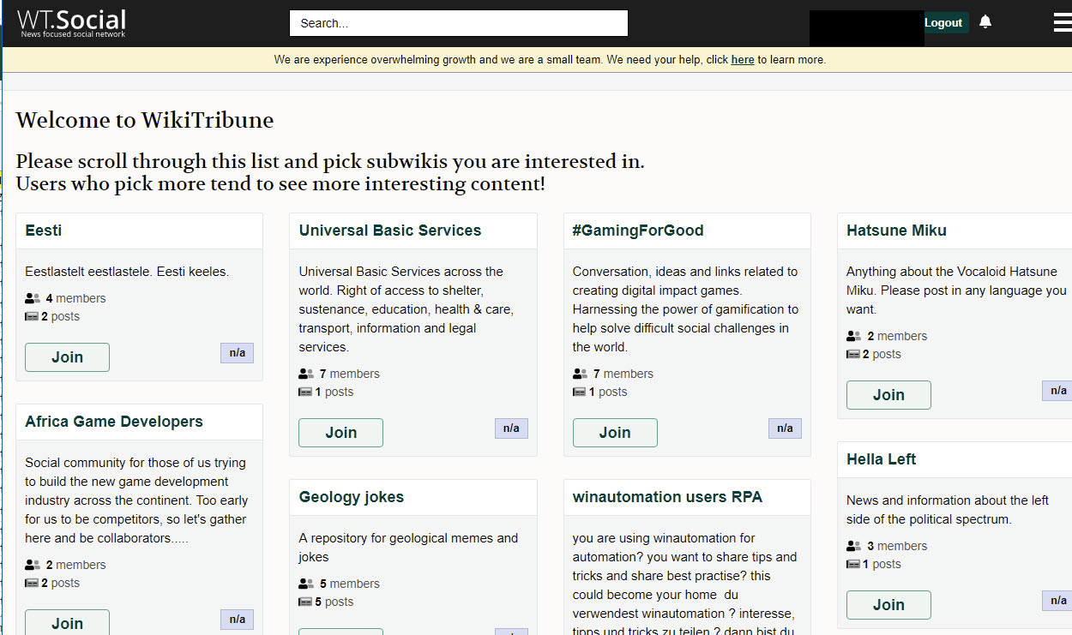The height and width of the screenshot is (635, 1072).
Task: Click members icon in Eesti card
Action: pos(33,298)
